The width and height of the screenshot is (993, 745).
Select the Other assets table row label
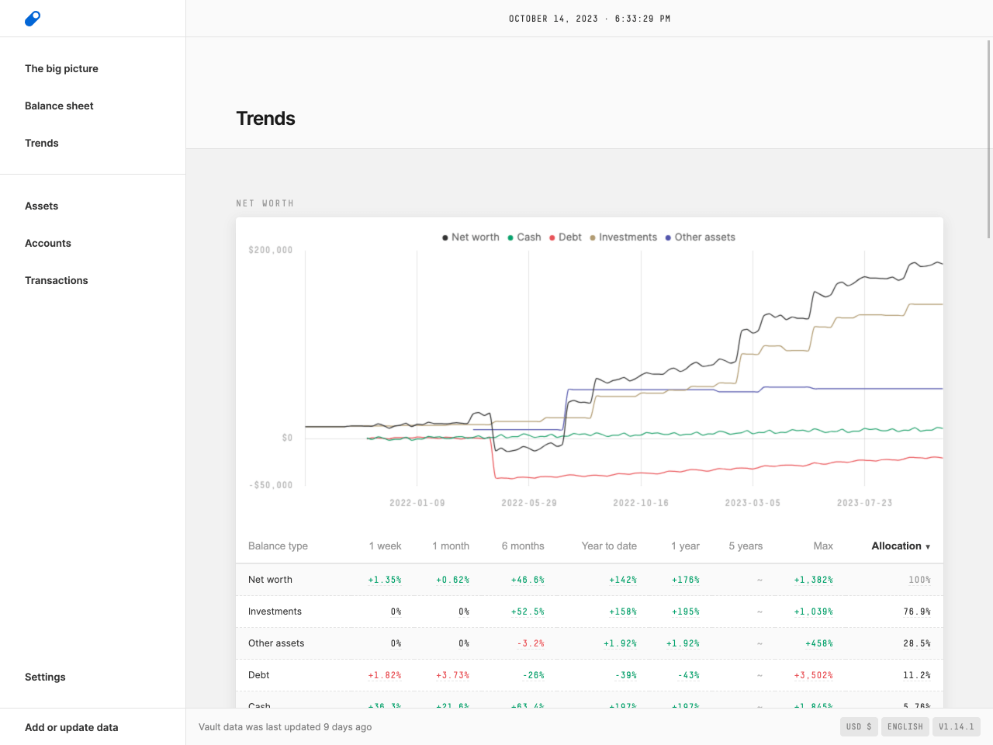click(x=276, y=643)
